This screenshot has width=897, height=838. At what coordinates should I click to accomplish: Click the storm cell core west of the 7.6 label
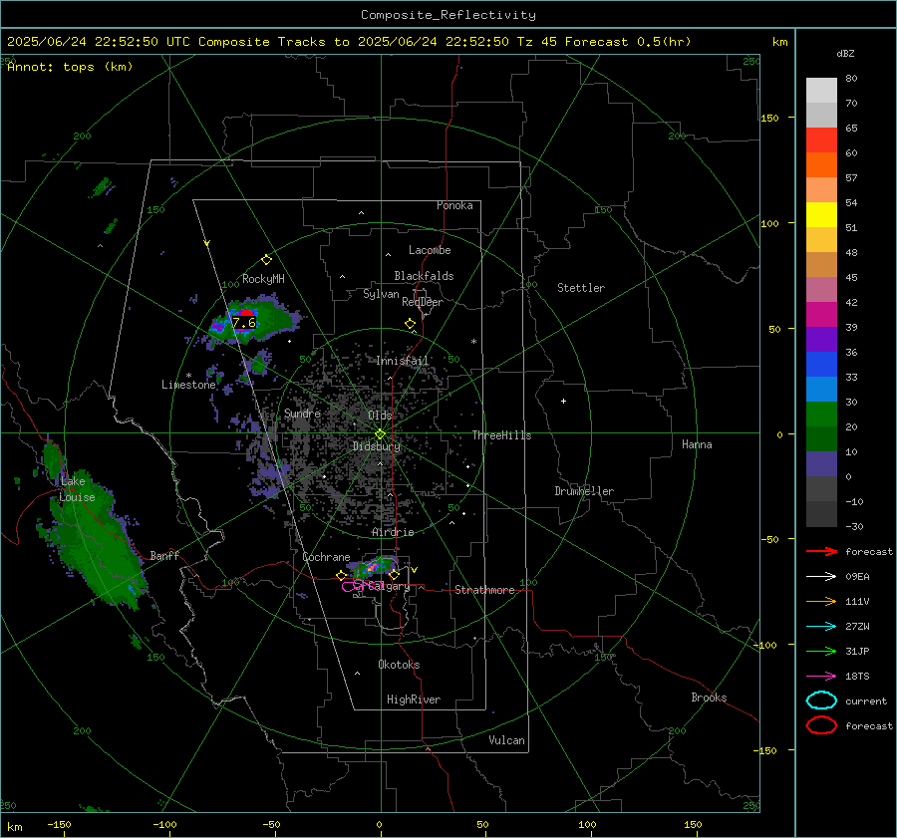pos(218,327)
